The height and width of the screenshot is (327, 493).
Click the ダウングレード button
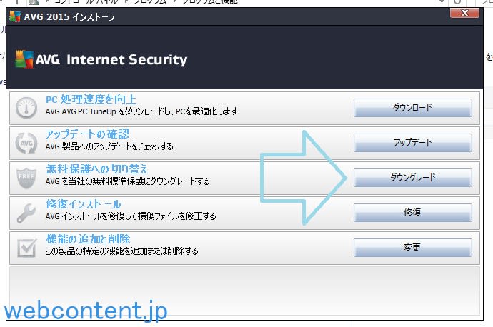[x=412, y=177]
